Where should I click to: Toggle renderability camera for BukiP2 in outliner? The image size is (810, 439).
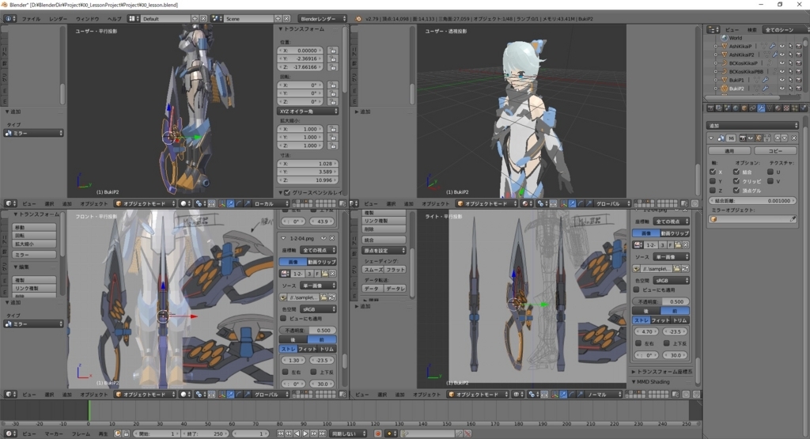[x=799, y=89]
